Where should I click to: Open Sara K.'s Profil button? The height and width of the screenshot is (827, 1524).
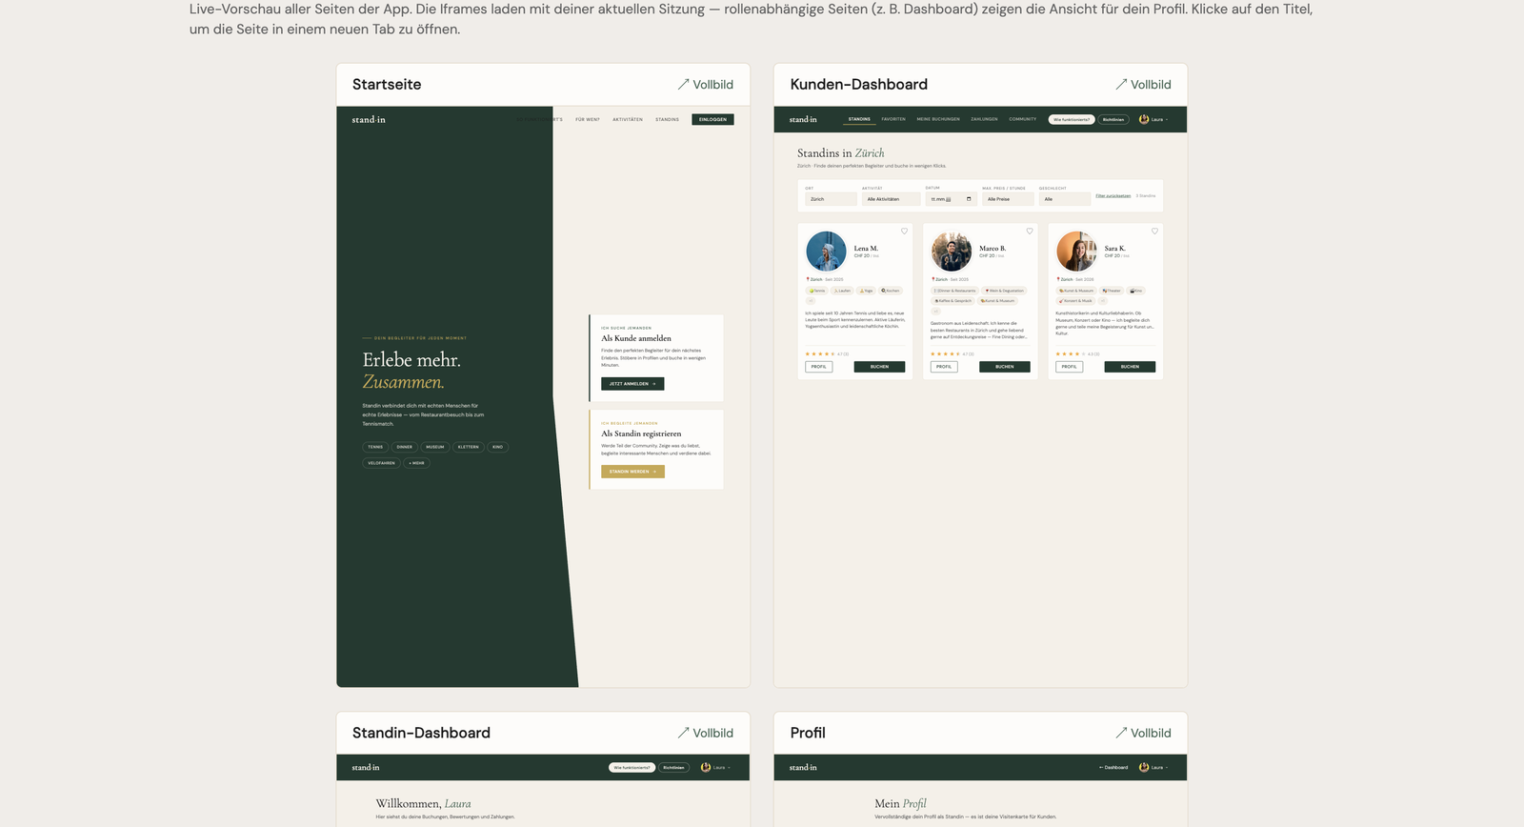coord(1070,367)
